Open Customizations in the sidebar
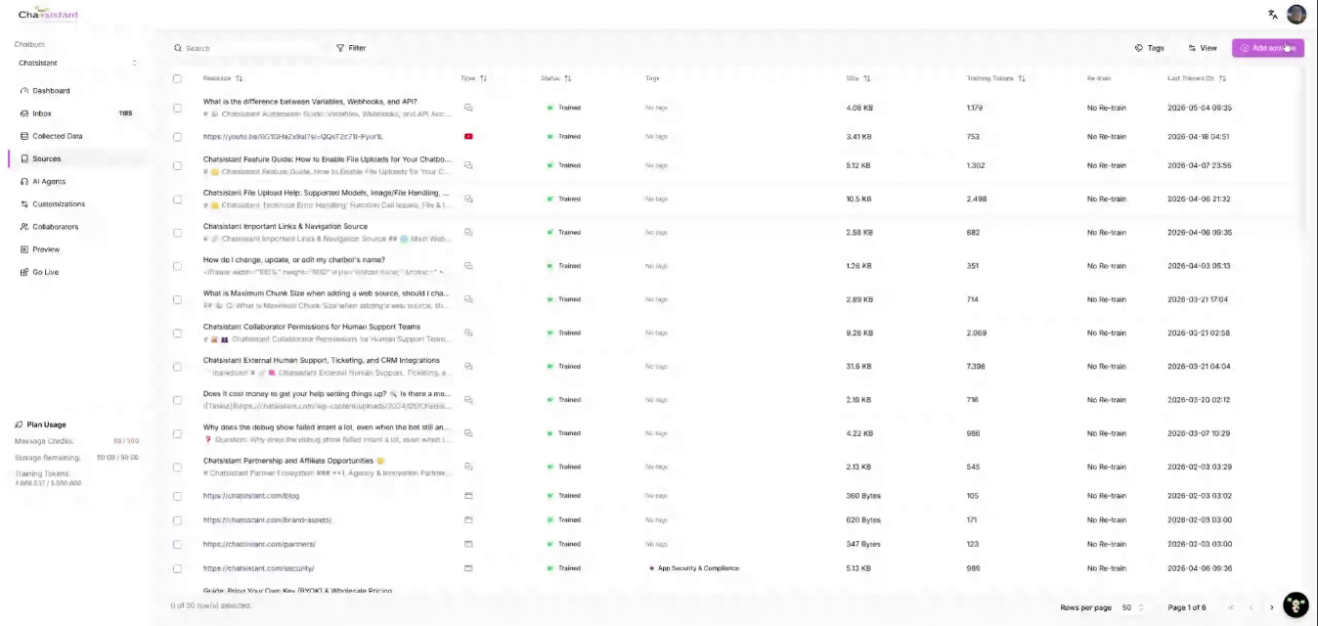Viewport: 1318px width, 626px height. click(x=78, y=204)
